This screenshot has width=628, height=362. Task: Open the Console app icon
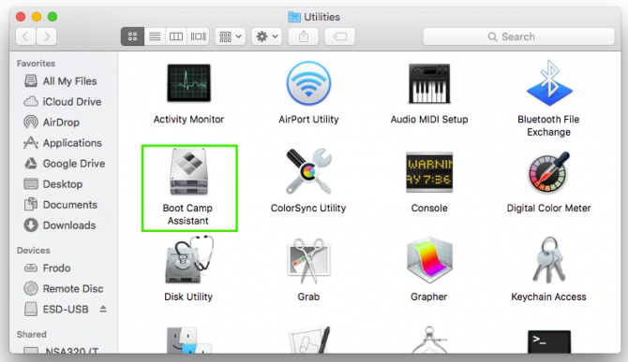click(x=429, y=172)
